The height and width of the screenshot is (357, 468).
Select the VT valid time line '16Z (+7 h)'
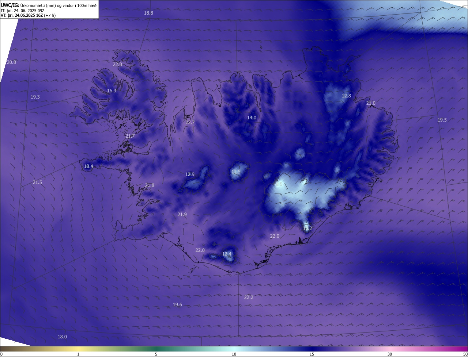[28, 15]
